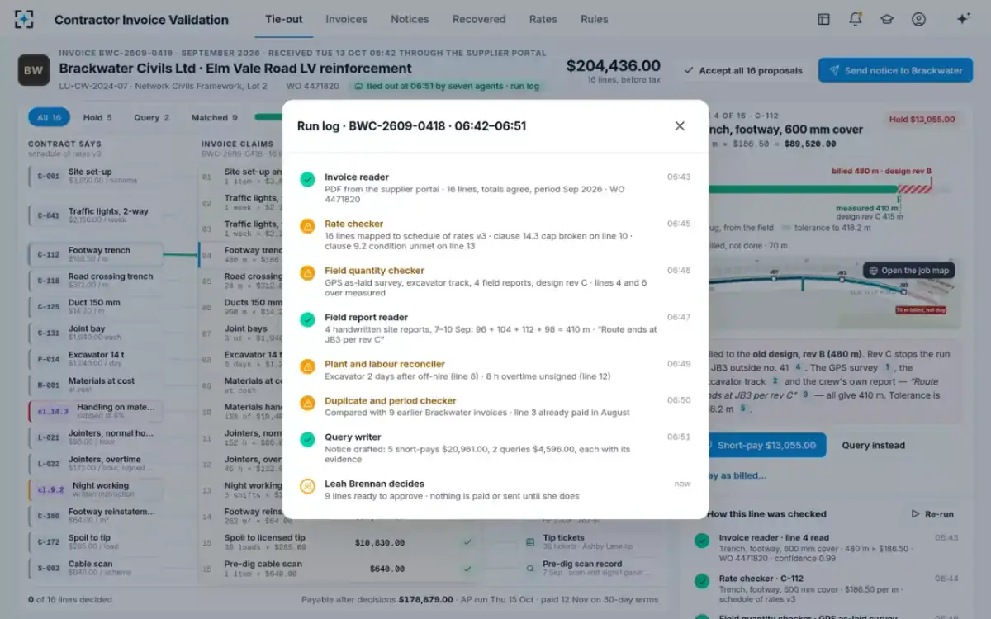Screen dimensions: 991x619
Task: Click the Rate checker warning icon
Action: pos(307,225)
